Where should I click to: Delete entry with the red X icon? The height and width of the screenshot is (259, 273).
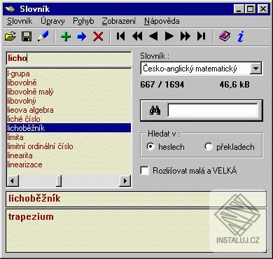98,36
